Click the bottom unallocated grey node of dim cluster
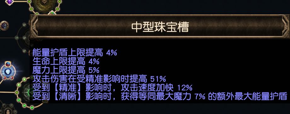Screen dimensions: 290x114 click(x=24, y=51)
